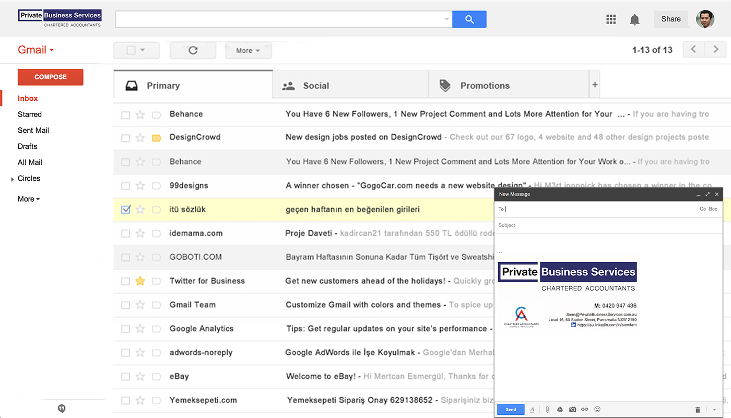Click the yellow importance marker on DesignCrowd

click(156, 138)
